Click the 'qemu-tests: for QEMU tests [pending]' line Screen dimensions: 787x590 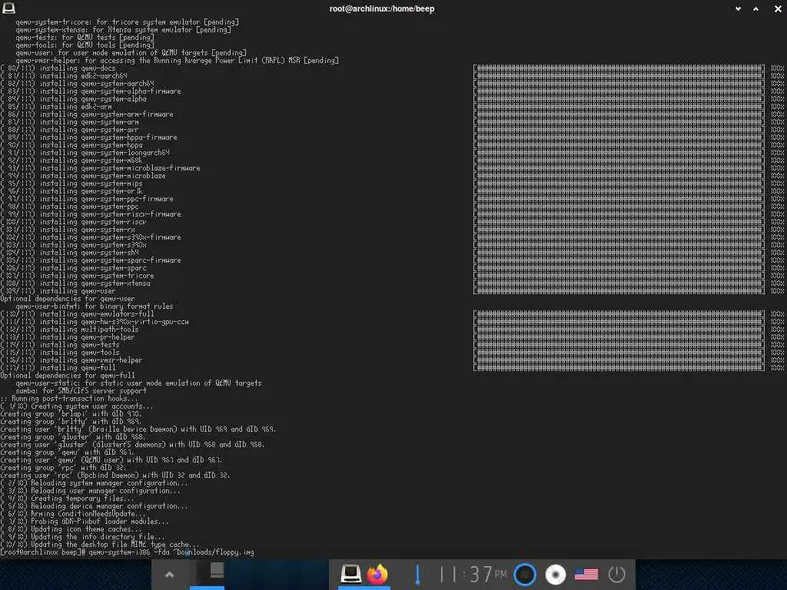(85, 38)
